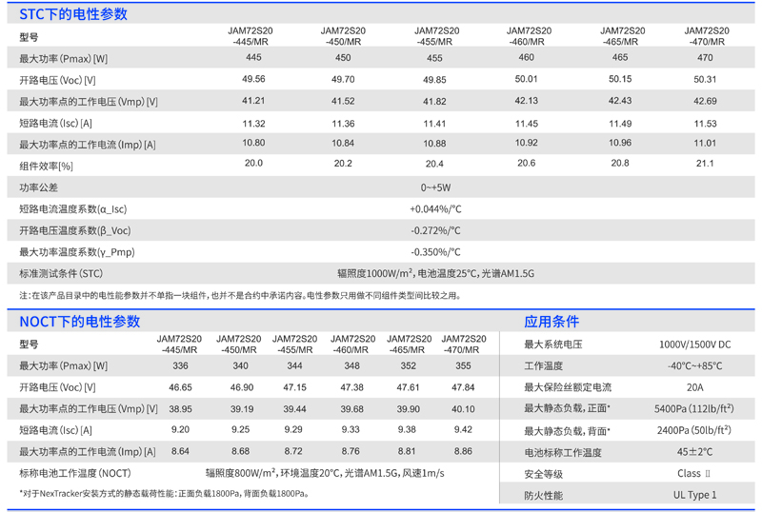This screenshot has height=512, width=762.
Task: Click STC Imp value 10.88
Action: [x=434, y=144]
